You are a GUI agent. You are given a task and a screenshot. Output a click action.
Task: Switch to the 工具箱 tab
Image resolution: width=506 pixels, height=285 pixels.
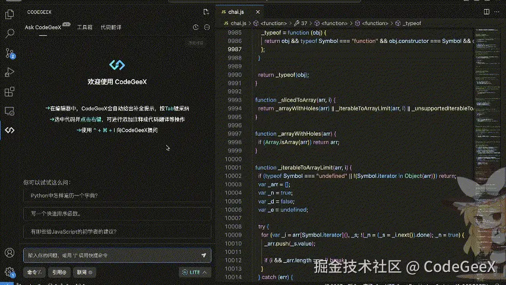(84, 27)
